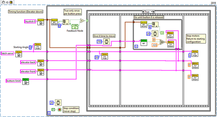Click the bottom limit device reference
The height and width of the screenshot is (117, 217).
pyautogui.click(x=14, y=81)
